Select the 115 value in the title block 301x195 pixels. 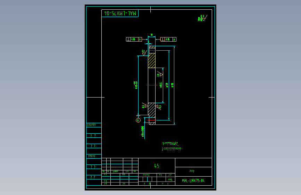click(x=170, y=180)
